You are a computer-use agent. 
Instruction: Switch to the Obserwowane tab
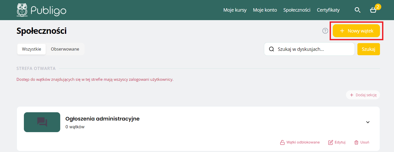(65, 49)
